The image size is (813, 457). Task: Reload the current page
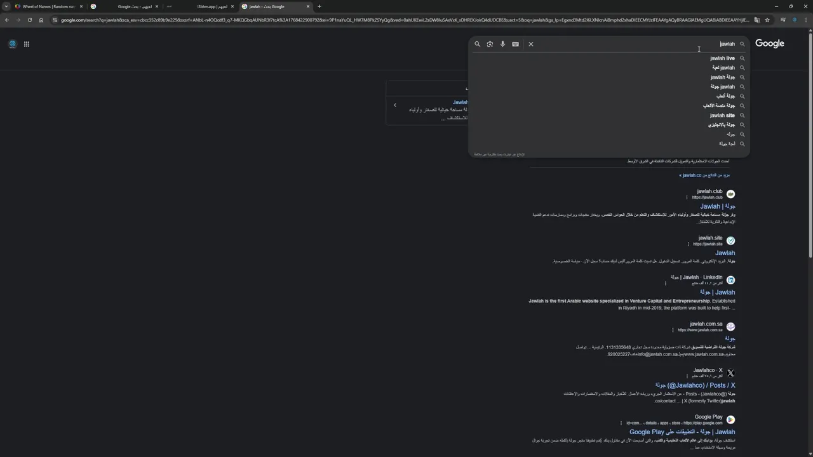coord(29,20)
